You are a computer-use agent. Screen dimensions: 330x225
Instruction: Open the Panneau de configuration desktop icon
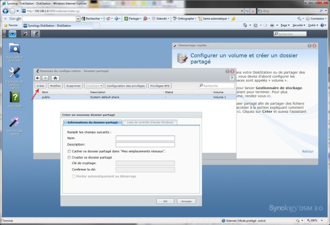tap(14, 73)
